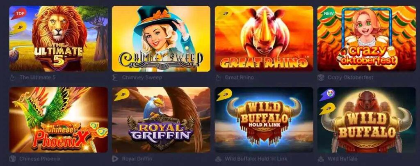Open the Great Rhino title link
420x166 pixels.
[x=239, y=77]
